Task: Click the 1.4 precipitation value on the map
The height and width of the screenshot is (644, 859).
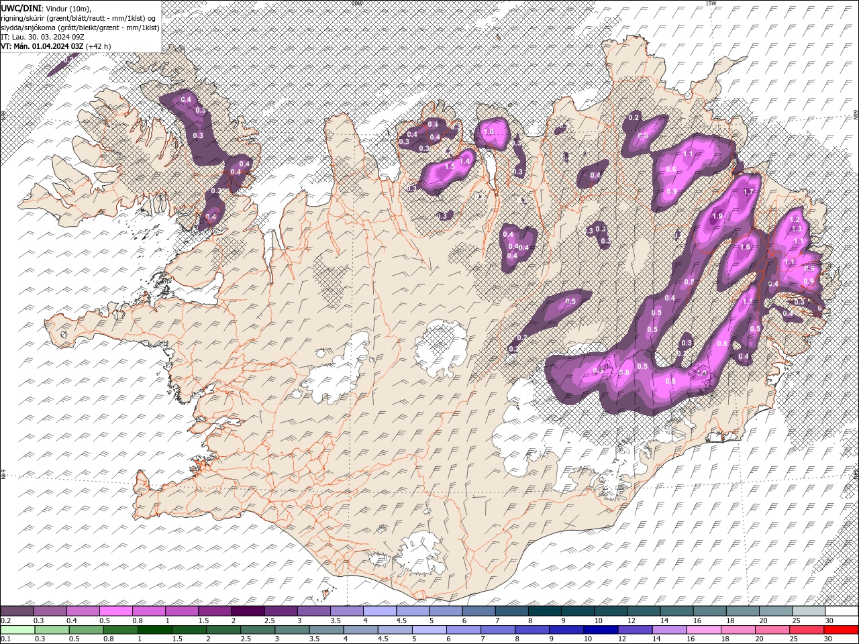Action: pos(464,161)
